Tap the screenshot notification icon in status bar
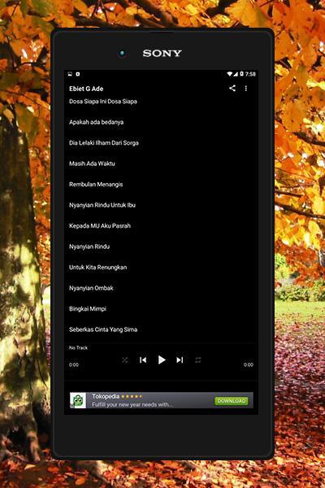 pyautogui.click(x=70, y=74)
